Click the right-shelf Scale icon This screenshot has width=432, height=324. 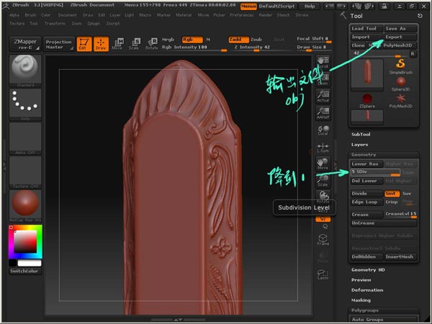point(323,181)
